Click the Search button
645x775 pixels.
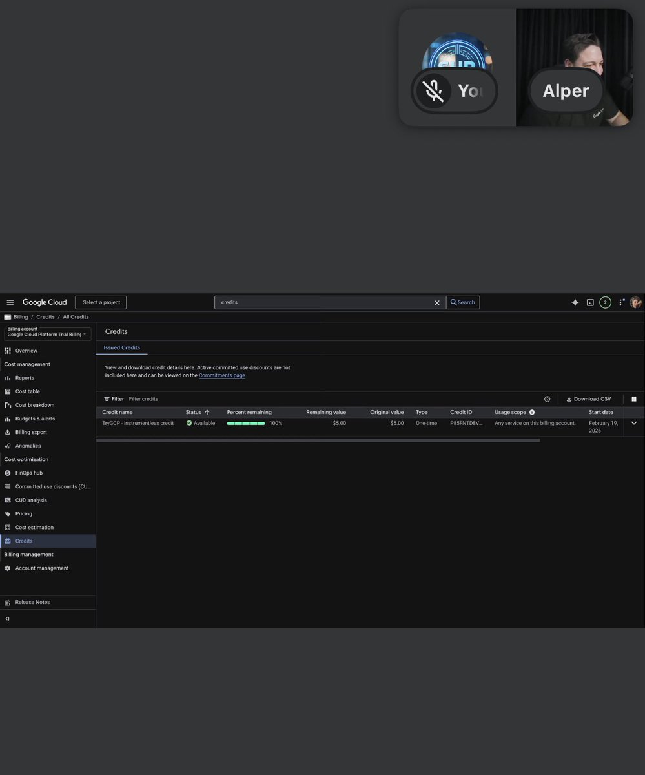[x=463, y=302]
